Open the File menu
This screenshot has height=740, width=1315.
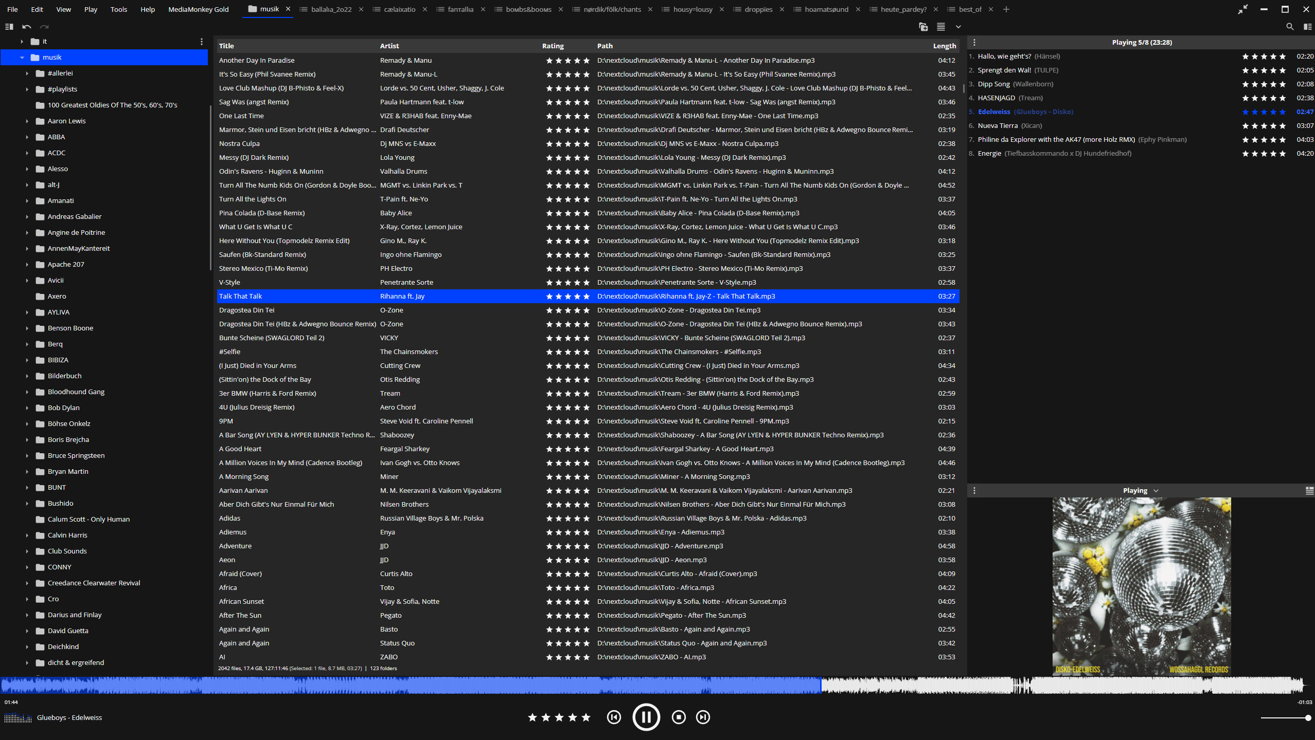click(13, 9)
